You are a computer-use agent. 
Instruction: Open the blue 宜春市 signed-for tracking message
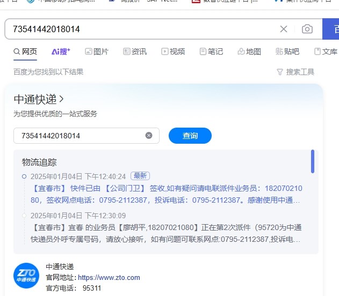click(167, 194)
